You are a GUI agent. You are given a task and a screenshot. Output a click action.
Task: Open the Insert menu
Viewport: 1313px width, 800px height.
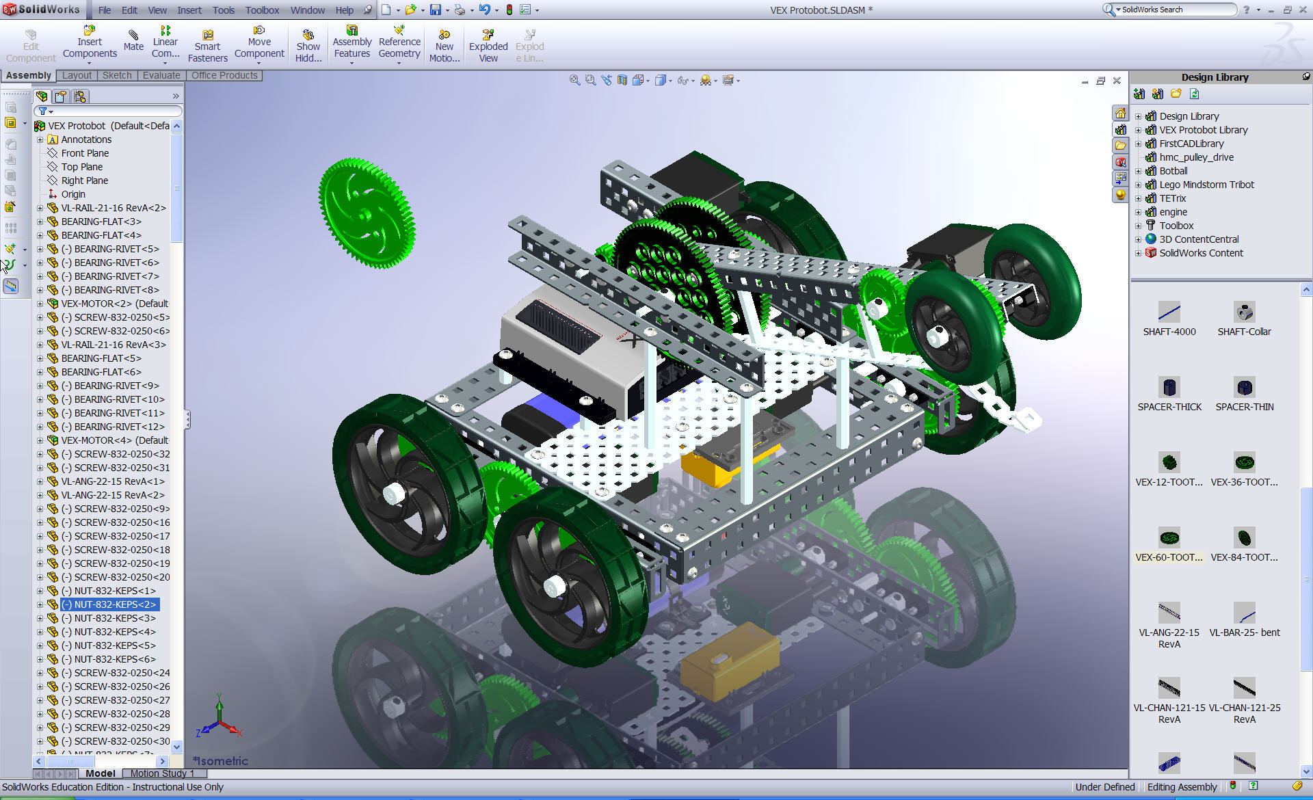189,10
